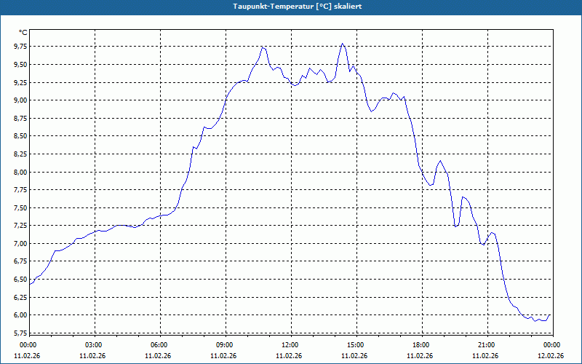Click the 7,75 y-axis label
The height and width of the screenshot is (364, 582).
(20, 190)
